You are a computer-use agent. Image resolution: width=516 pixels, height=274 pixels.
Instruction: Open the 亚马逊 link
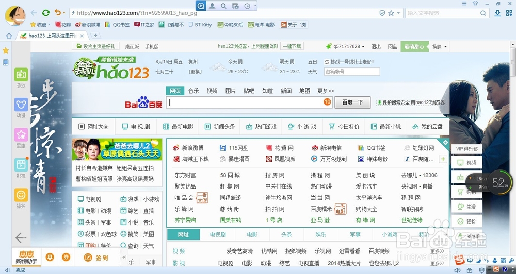[x=320, y=220]
